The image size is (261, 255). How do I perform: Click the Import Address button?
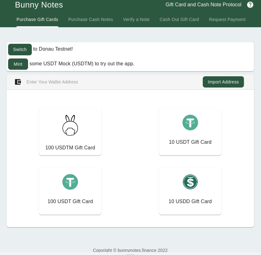[x=223, y=82]
